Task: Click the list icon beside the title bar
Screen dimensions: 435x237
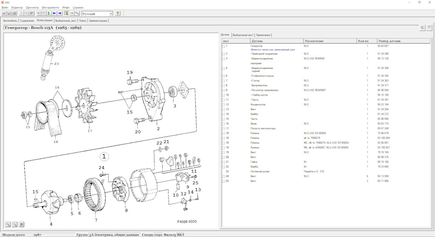Action: click(x=422, y=28)
